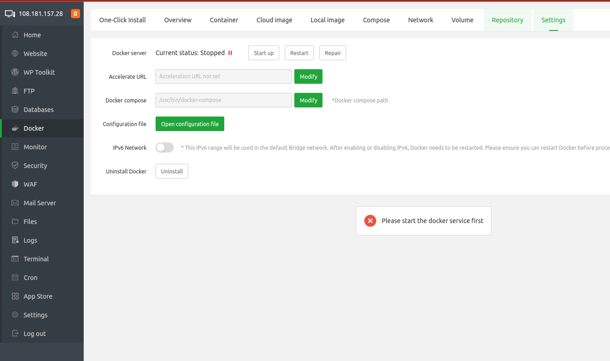Click the Docker whale icon

(x=15, y=128)
